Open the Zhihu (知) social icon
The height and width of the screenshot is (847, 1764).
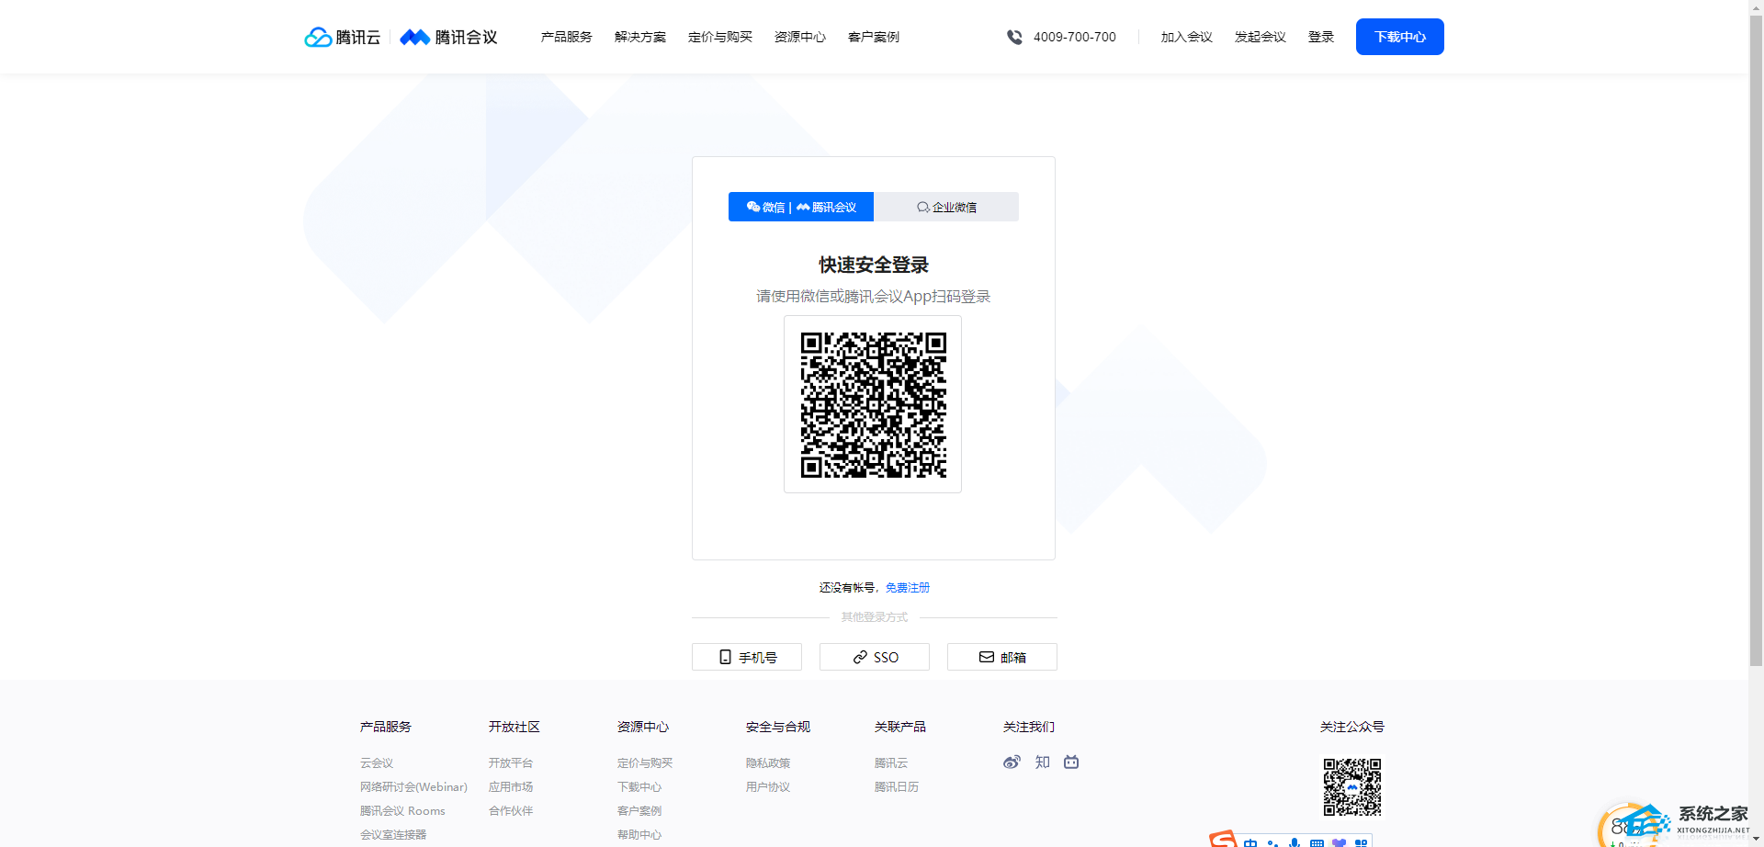tap(1042, 762)
